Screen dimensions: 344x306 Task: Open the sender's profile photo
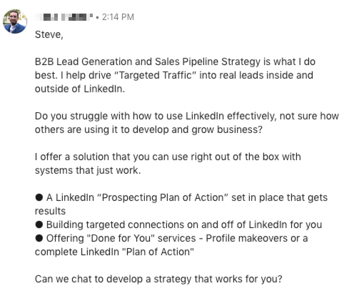(15, 21)
